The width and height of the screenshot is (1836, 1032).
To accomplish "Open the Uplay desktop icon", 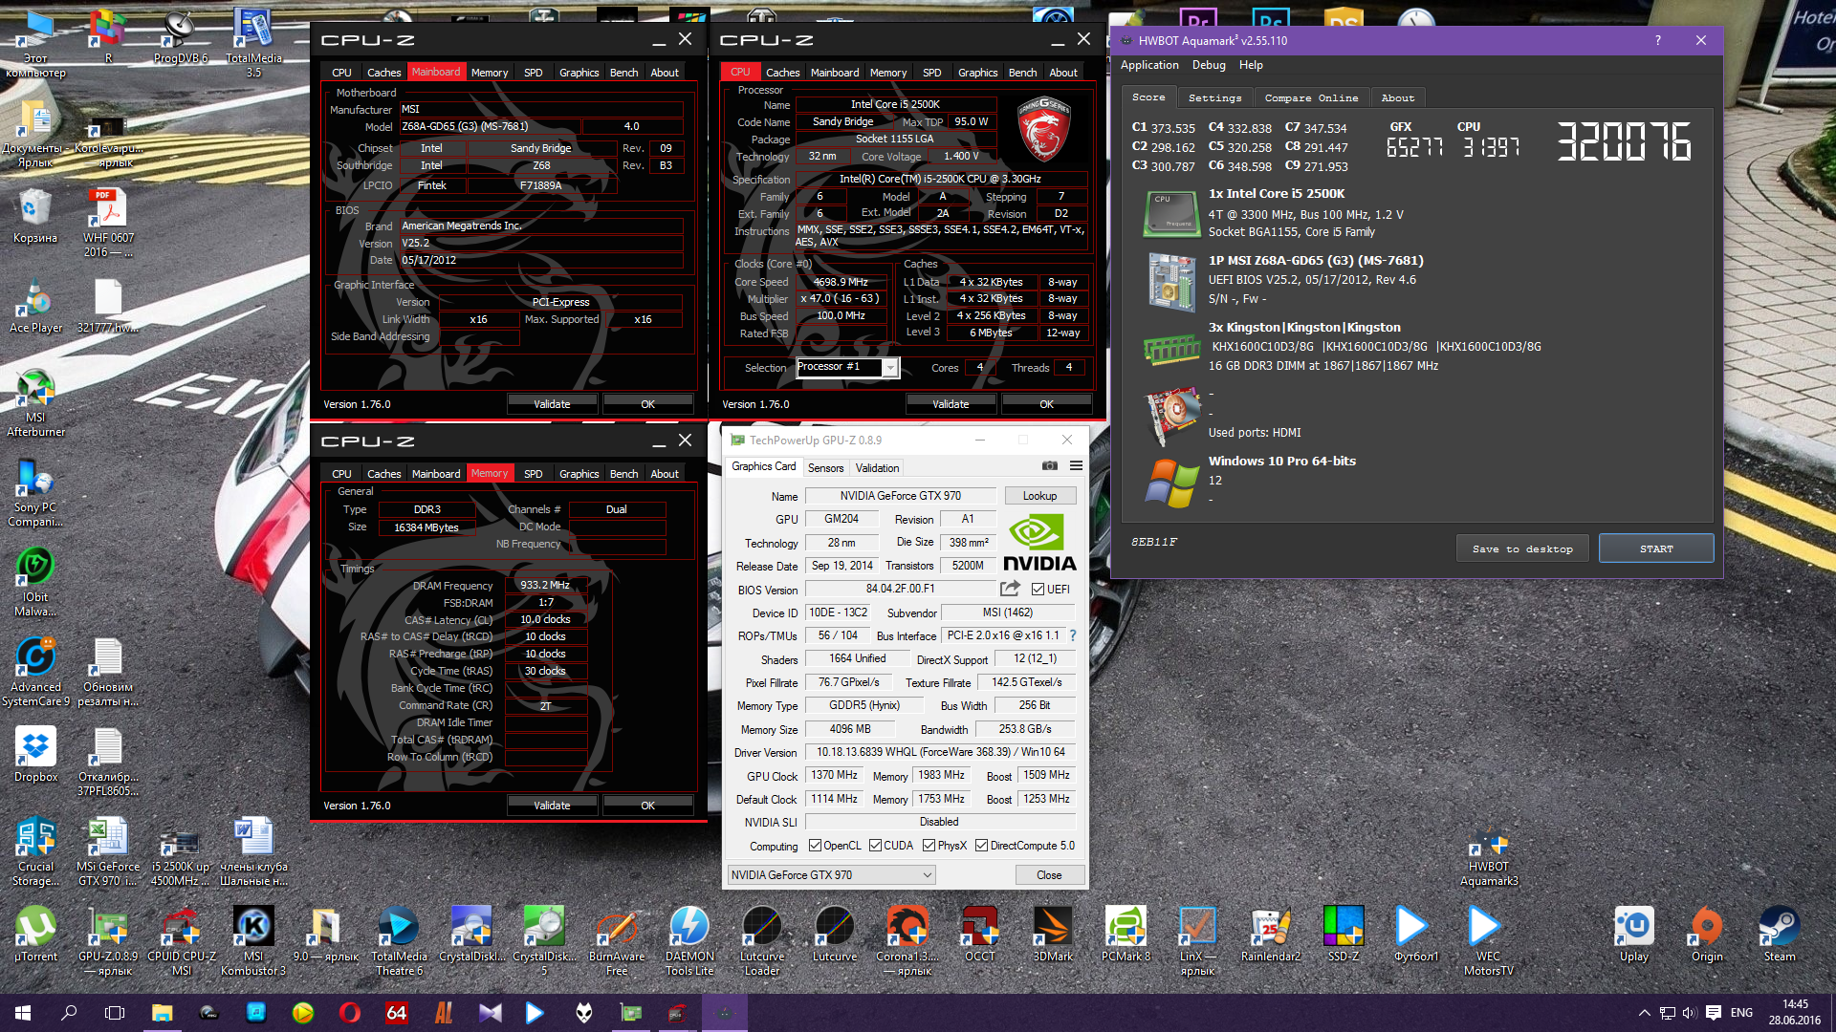I will tap(1633, 934).
